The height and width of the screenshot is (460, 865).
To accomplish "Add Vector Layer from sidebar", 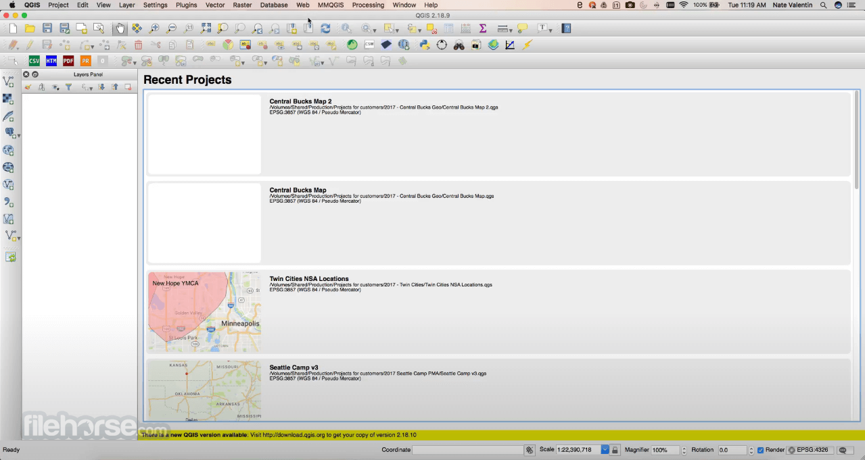I will pos(8,82).
